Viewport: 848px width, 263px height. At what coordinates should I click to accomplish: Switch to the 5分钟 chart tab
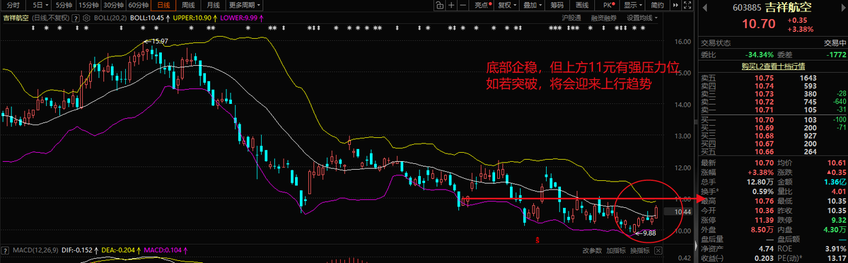tap(64, 5)
